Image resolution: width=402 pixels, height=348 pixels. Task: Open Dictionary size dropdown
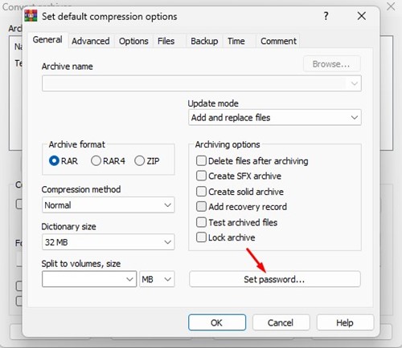pos(109,242)
